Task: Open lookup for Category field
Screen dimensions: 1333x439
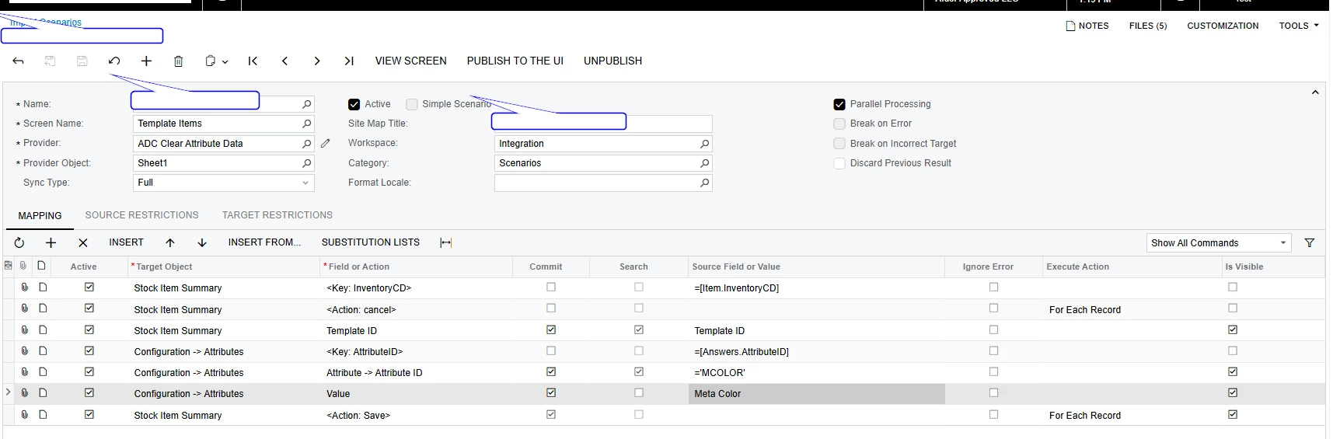Action: coord(705,163)
